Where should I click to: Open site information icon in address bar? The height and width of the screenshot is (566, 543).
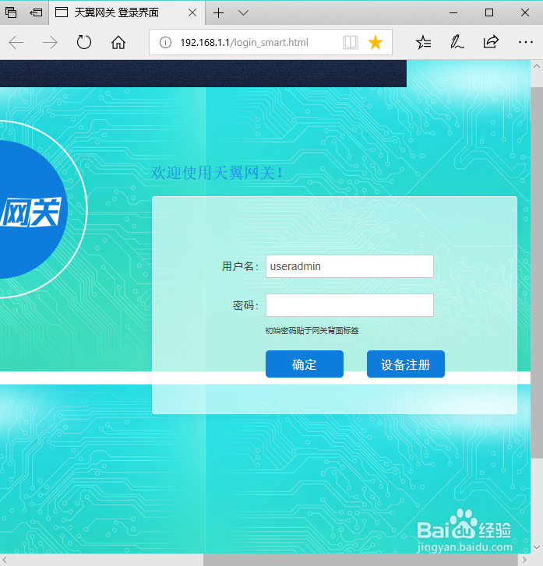click(165, 43)
